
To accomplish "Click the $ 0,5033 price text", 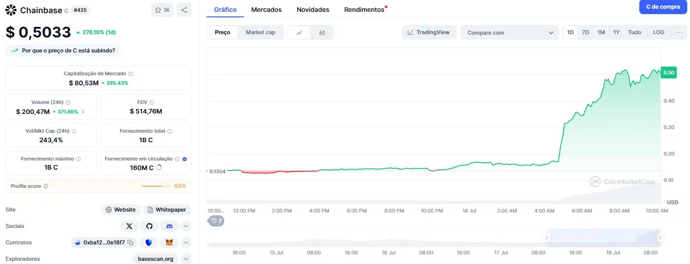I will pos(38,32).
